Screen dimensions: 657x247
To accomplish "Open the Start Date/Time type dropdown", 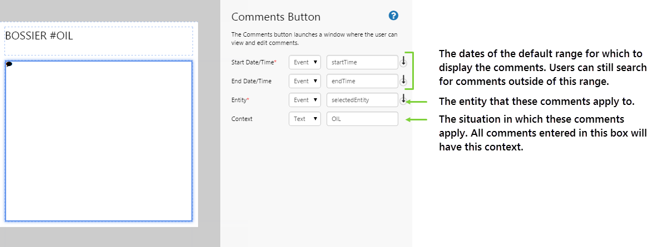I will click(305, 62).
